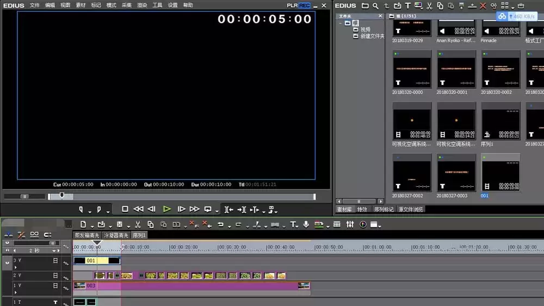Image resolution: width=544 pixels, height=306 pixels.
Task: Click the Cut scissors icon in the timeline toolbar
Action: [x=138, y=225]
